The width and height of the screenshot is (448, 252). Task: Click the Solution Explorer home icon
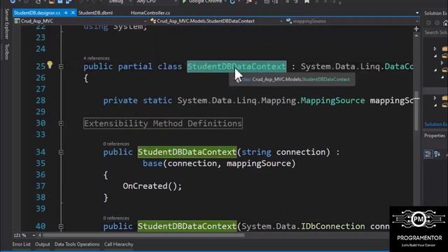click(x=445, y=22)
